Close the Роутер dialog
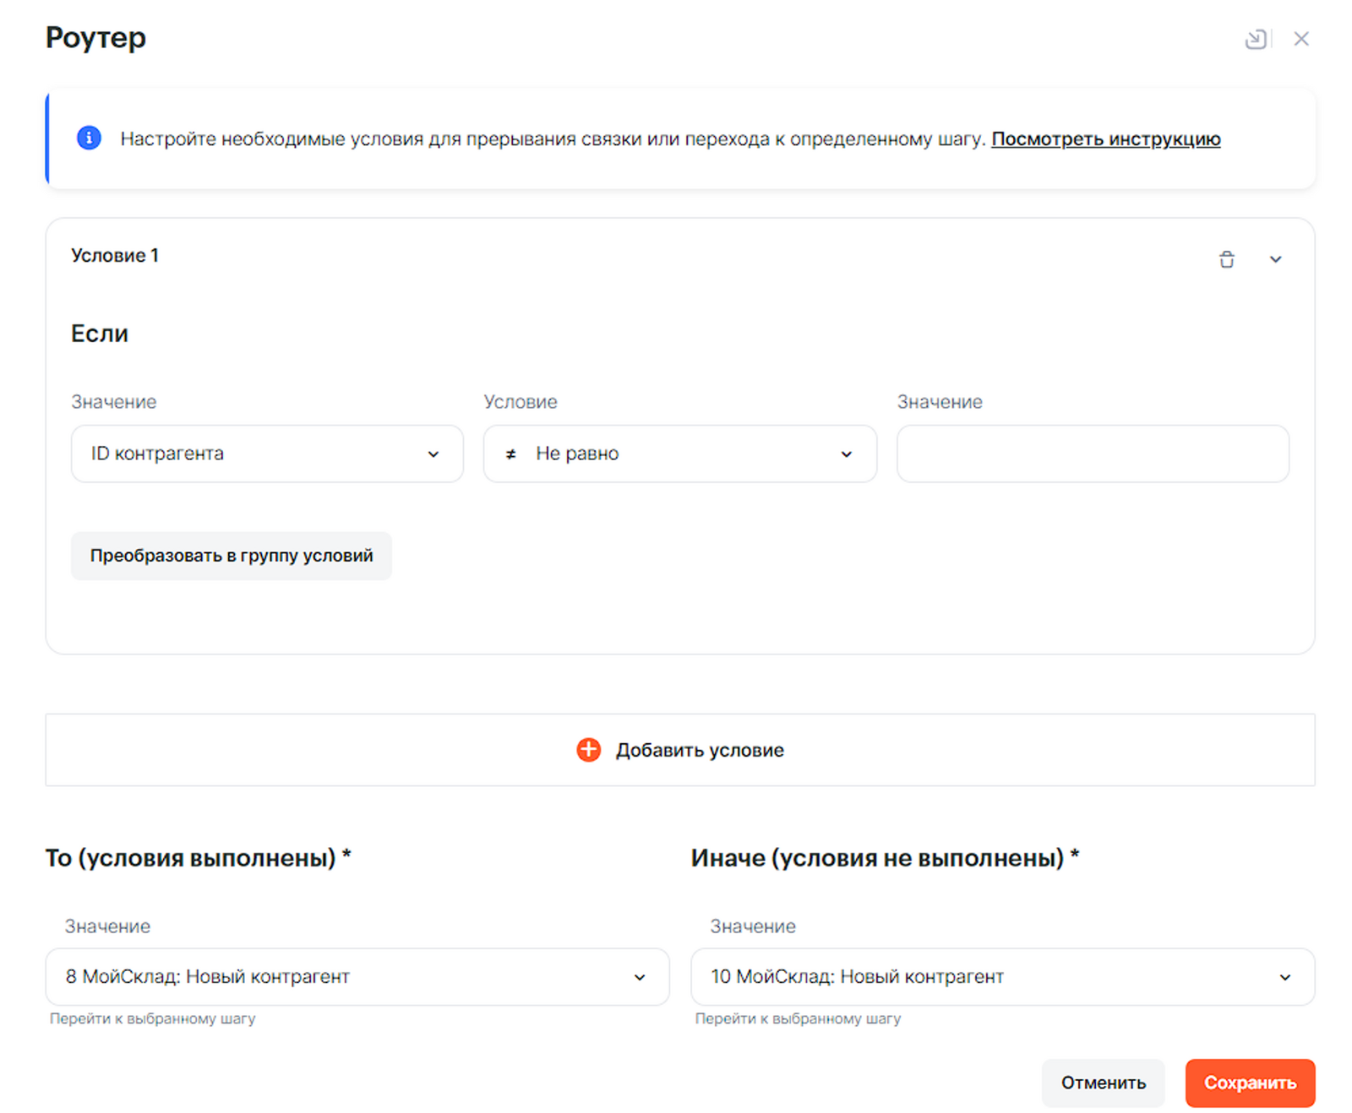Screen dimensions: 1352x1113 pyautogui.click(x=1301, y=39)
